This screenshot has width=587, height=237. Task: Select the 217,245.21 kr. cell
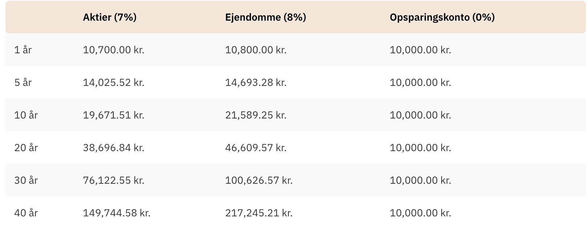click(259, 213)
